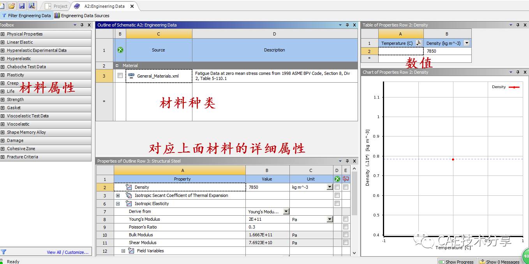Viewport: 529px width, 264px height.
Task: Toggle the Shear Modulus parameter checkbox
Action: click(346, 243)
